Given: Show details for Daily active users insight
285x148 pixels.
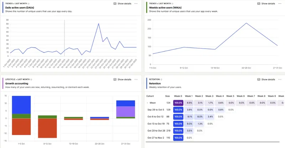Looking at the screenshot, I should (122, 4).
